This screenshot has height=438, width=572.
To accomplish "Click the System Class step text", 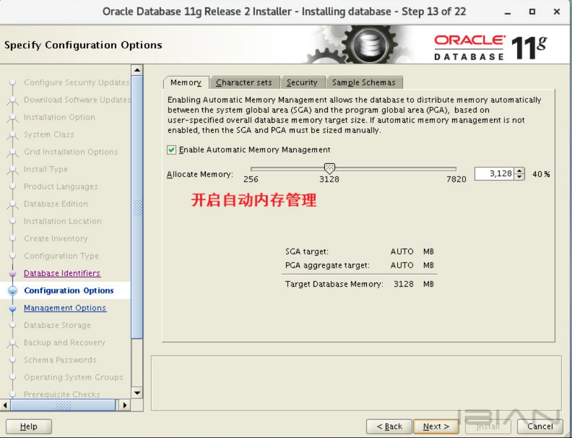I will (49, 134).
